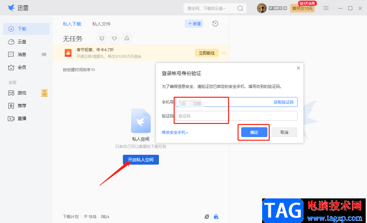Click the 首月仅10元 offer button
Viewport: 367px width, 223px height.
(x=302, y=9)
